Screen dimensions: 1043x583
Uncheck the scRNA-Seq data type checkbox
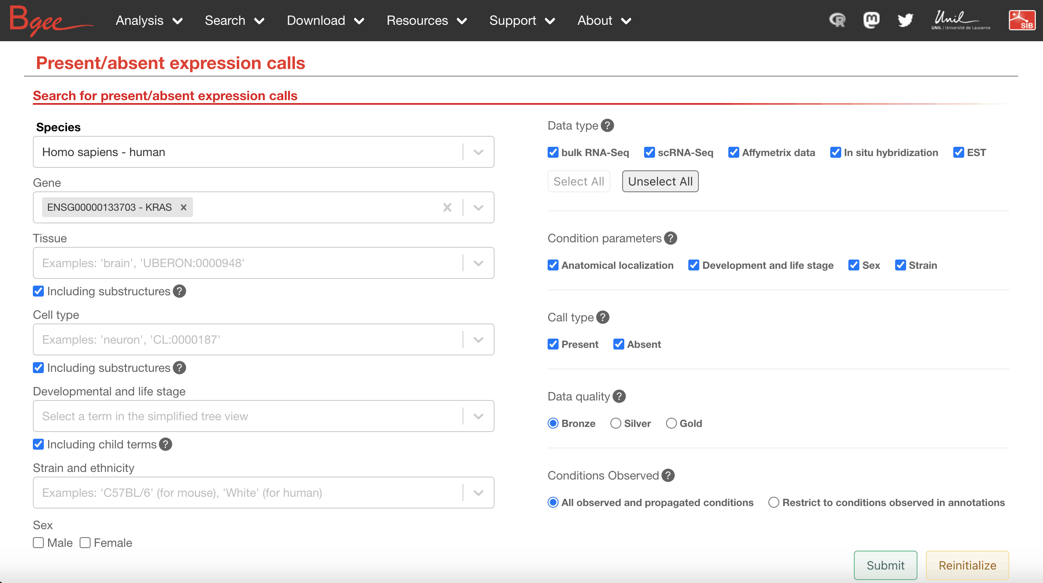[x=649, y=152]
